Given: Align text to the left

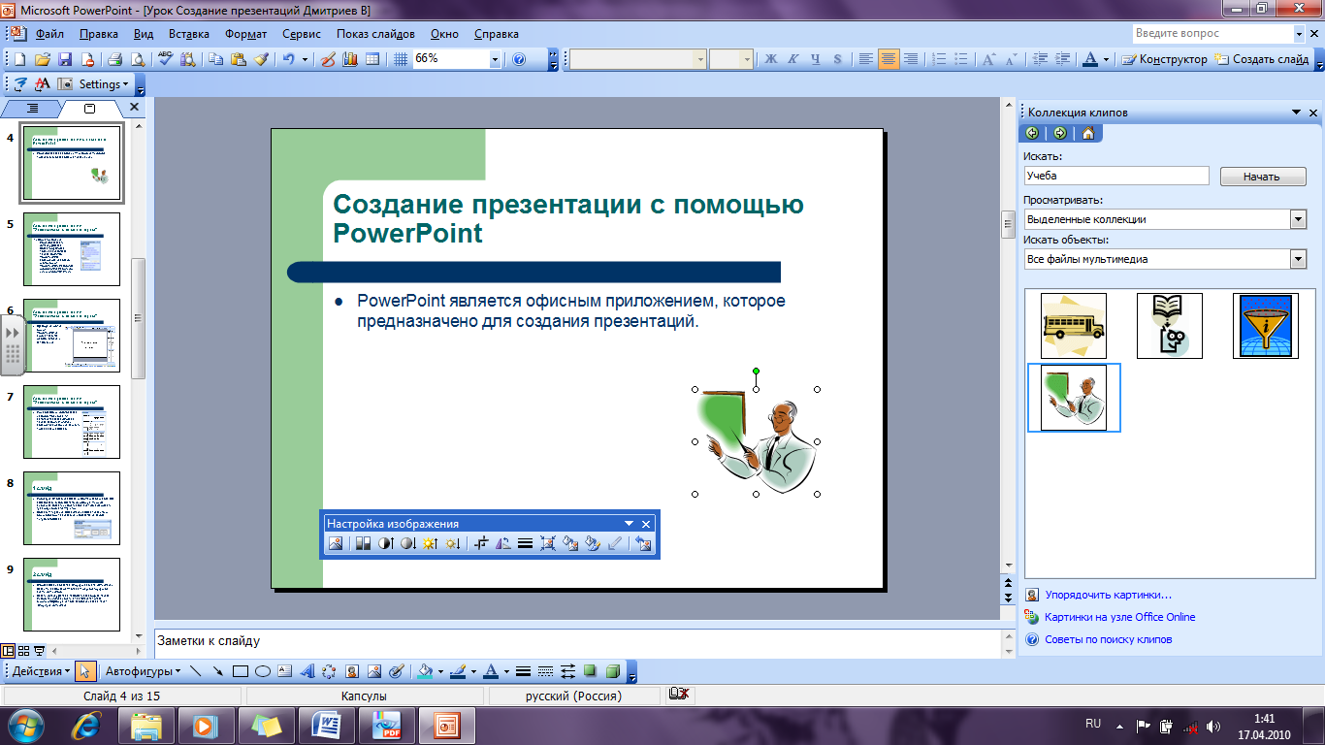Looking at the screenshot, I should [866, 59].
